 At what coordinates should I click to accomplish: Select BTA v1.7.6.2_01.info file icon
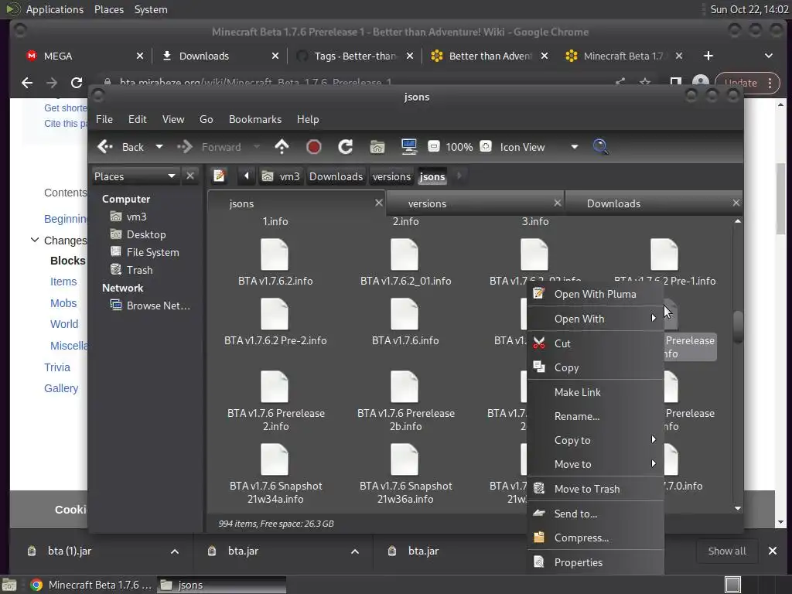click(x=405, y=255)
